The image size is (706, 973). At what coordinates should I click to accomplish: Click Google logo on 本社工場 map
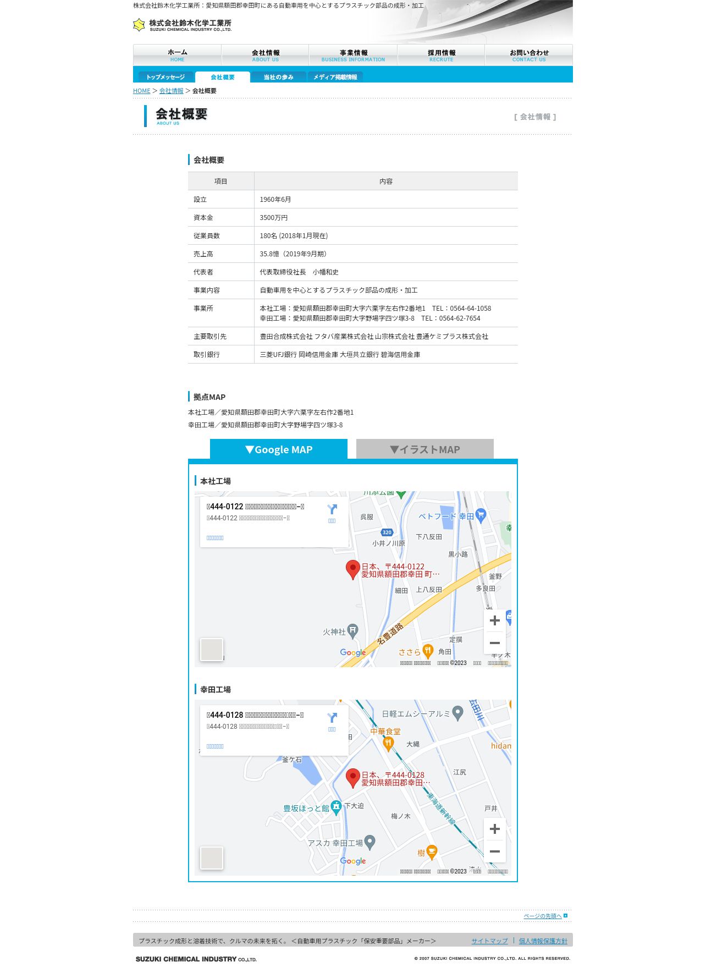click(x=353, y=652)
